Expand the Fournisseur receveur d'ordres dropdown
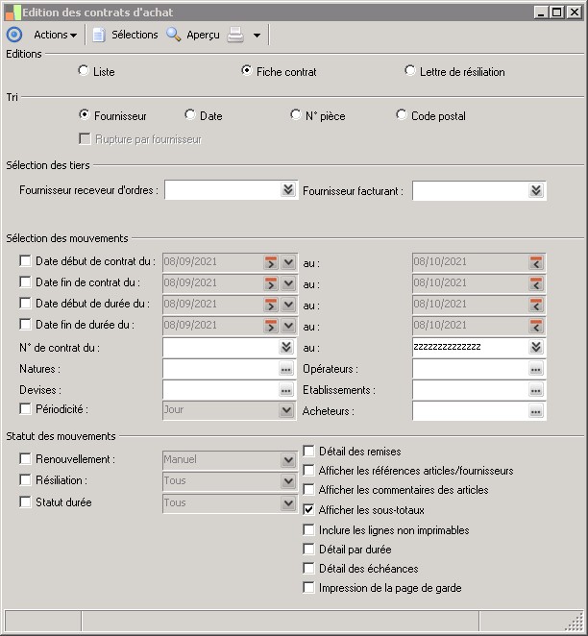588x636 pixels. point(287,190)
